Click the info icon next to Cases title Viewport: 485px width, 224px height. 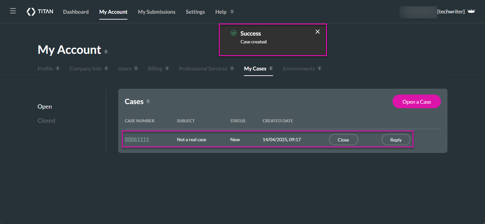tap(148, 101)
